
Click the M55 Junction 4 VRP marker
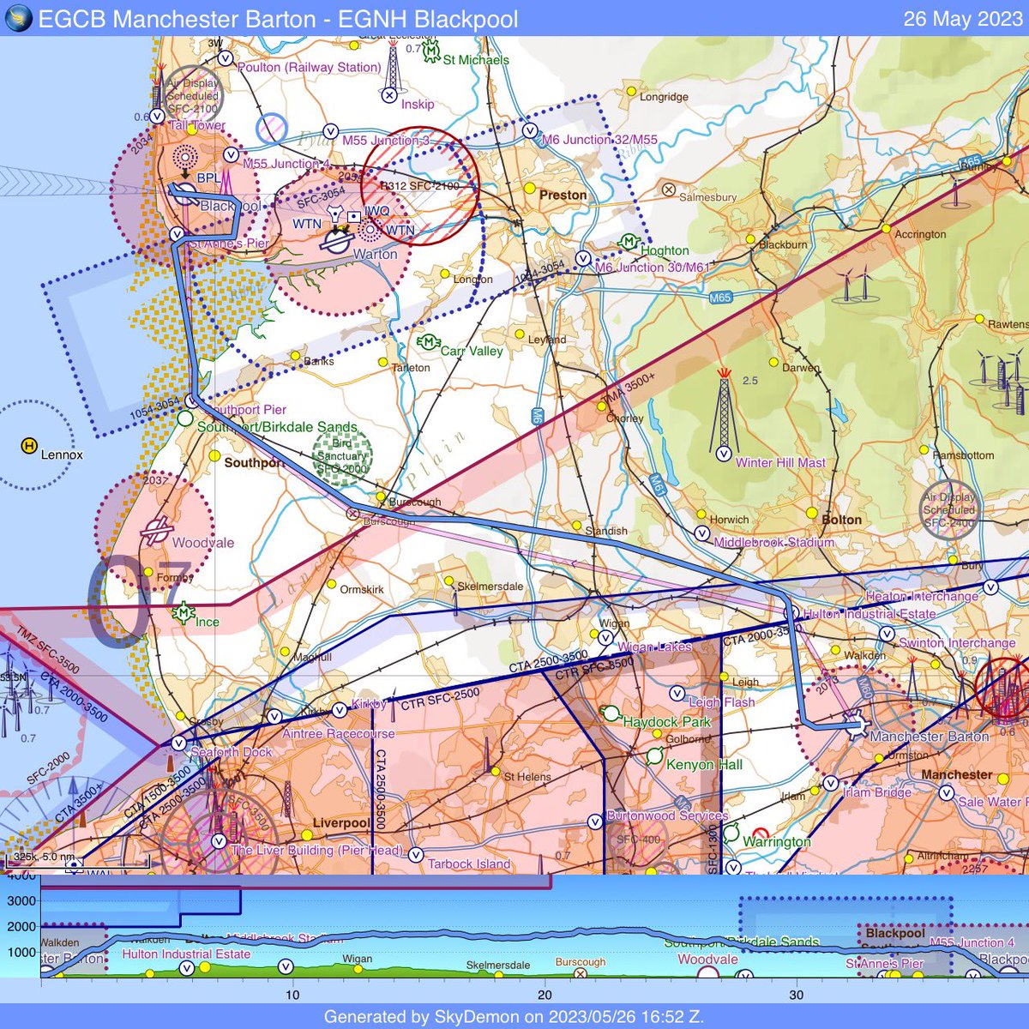(x=231, y=154)
